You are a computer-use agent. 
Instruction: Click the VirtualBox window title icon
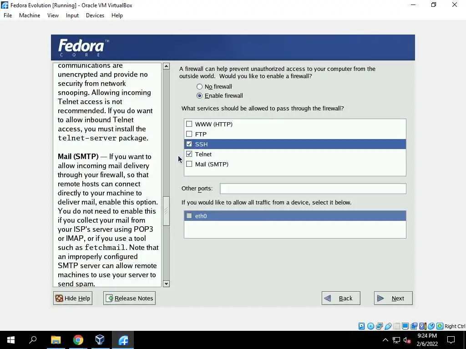pyautogui.click(x=5, y=5)
